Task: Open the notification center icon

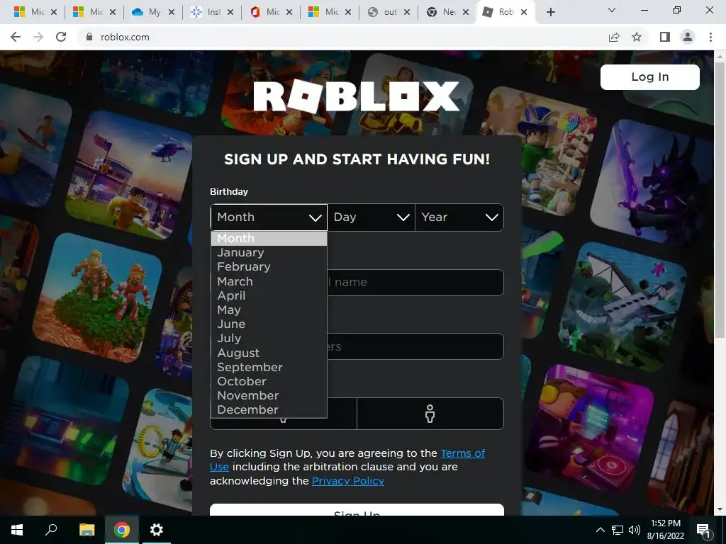Action: tap(703, 530)
